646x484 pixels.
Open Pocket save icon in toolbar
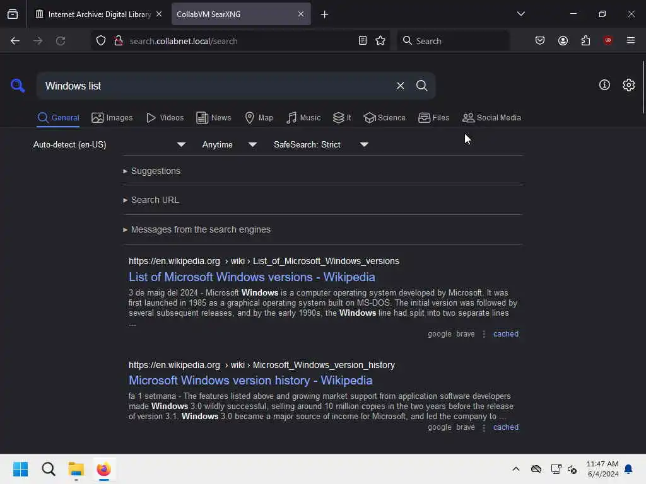[540, 40]
